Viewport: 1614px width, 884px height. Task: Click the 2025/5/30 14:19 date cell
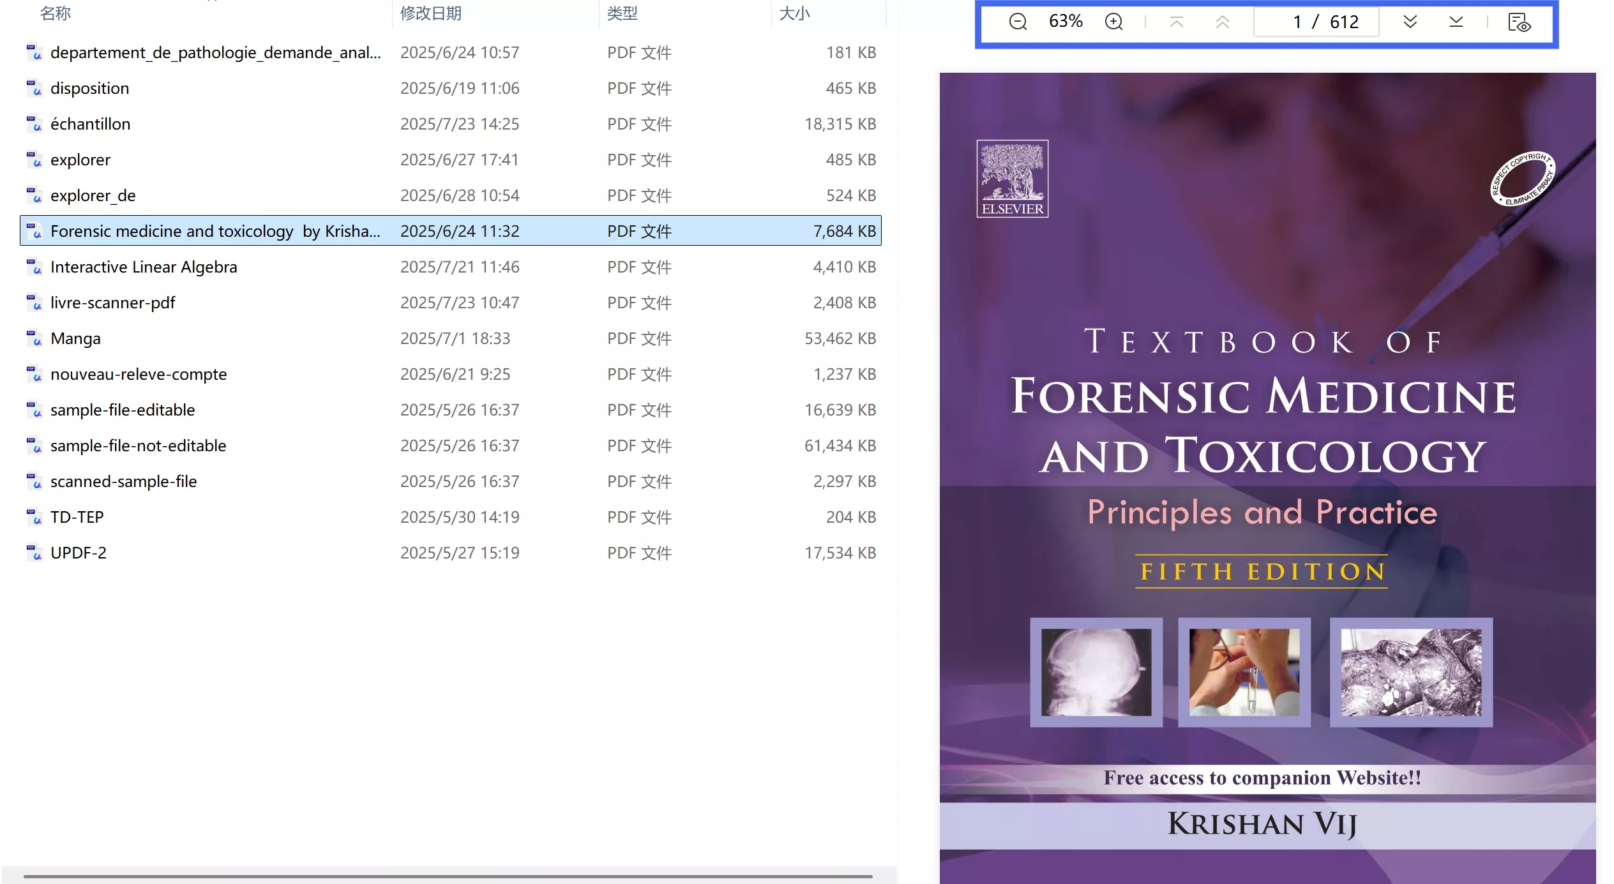[x=460, y=517]
